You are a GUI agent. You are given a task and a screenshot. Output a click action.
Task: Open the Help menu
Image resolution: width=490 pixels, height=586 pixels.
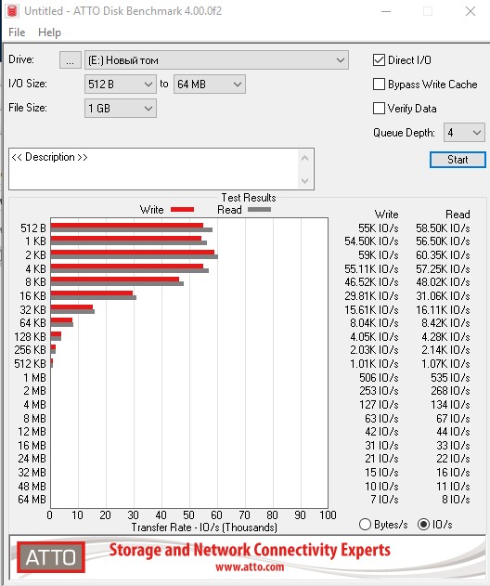click(x=49, y=33)
